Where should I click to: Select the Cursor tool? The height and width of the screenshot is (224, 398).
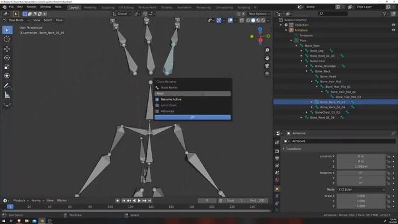(x=7, y=39)
